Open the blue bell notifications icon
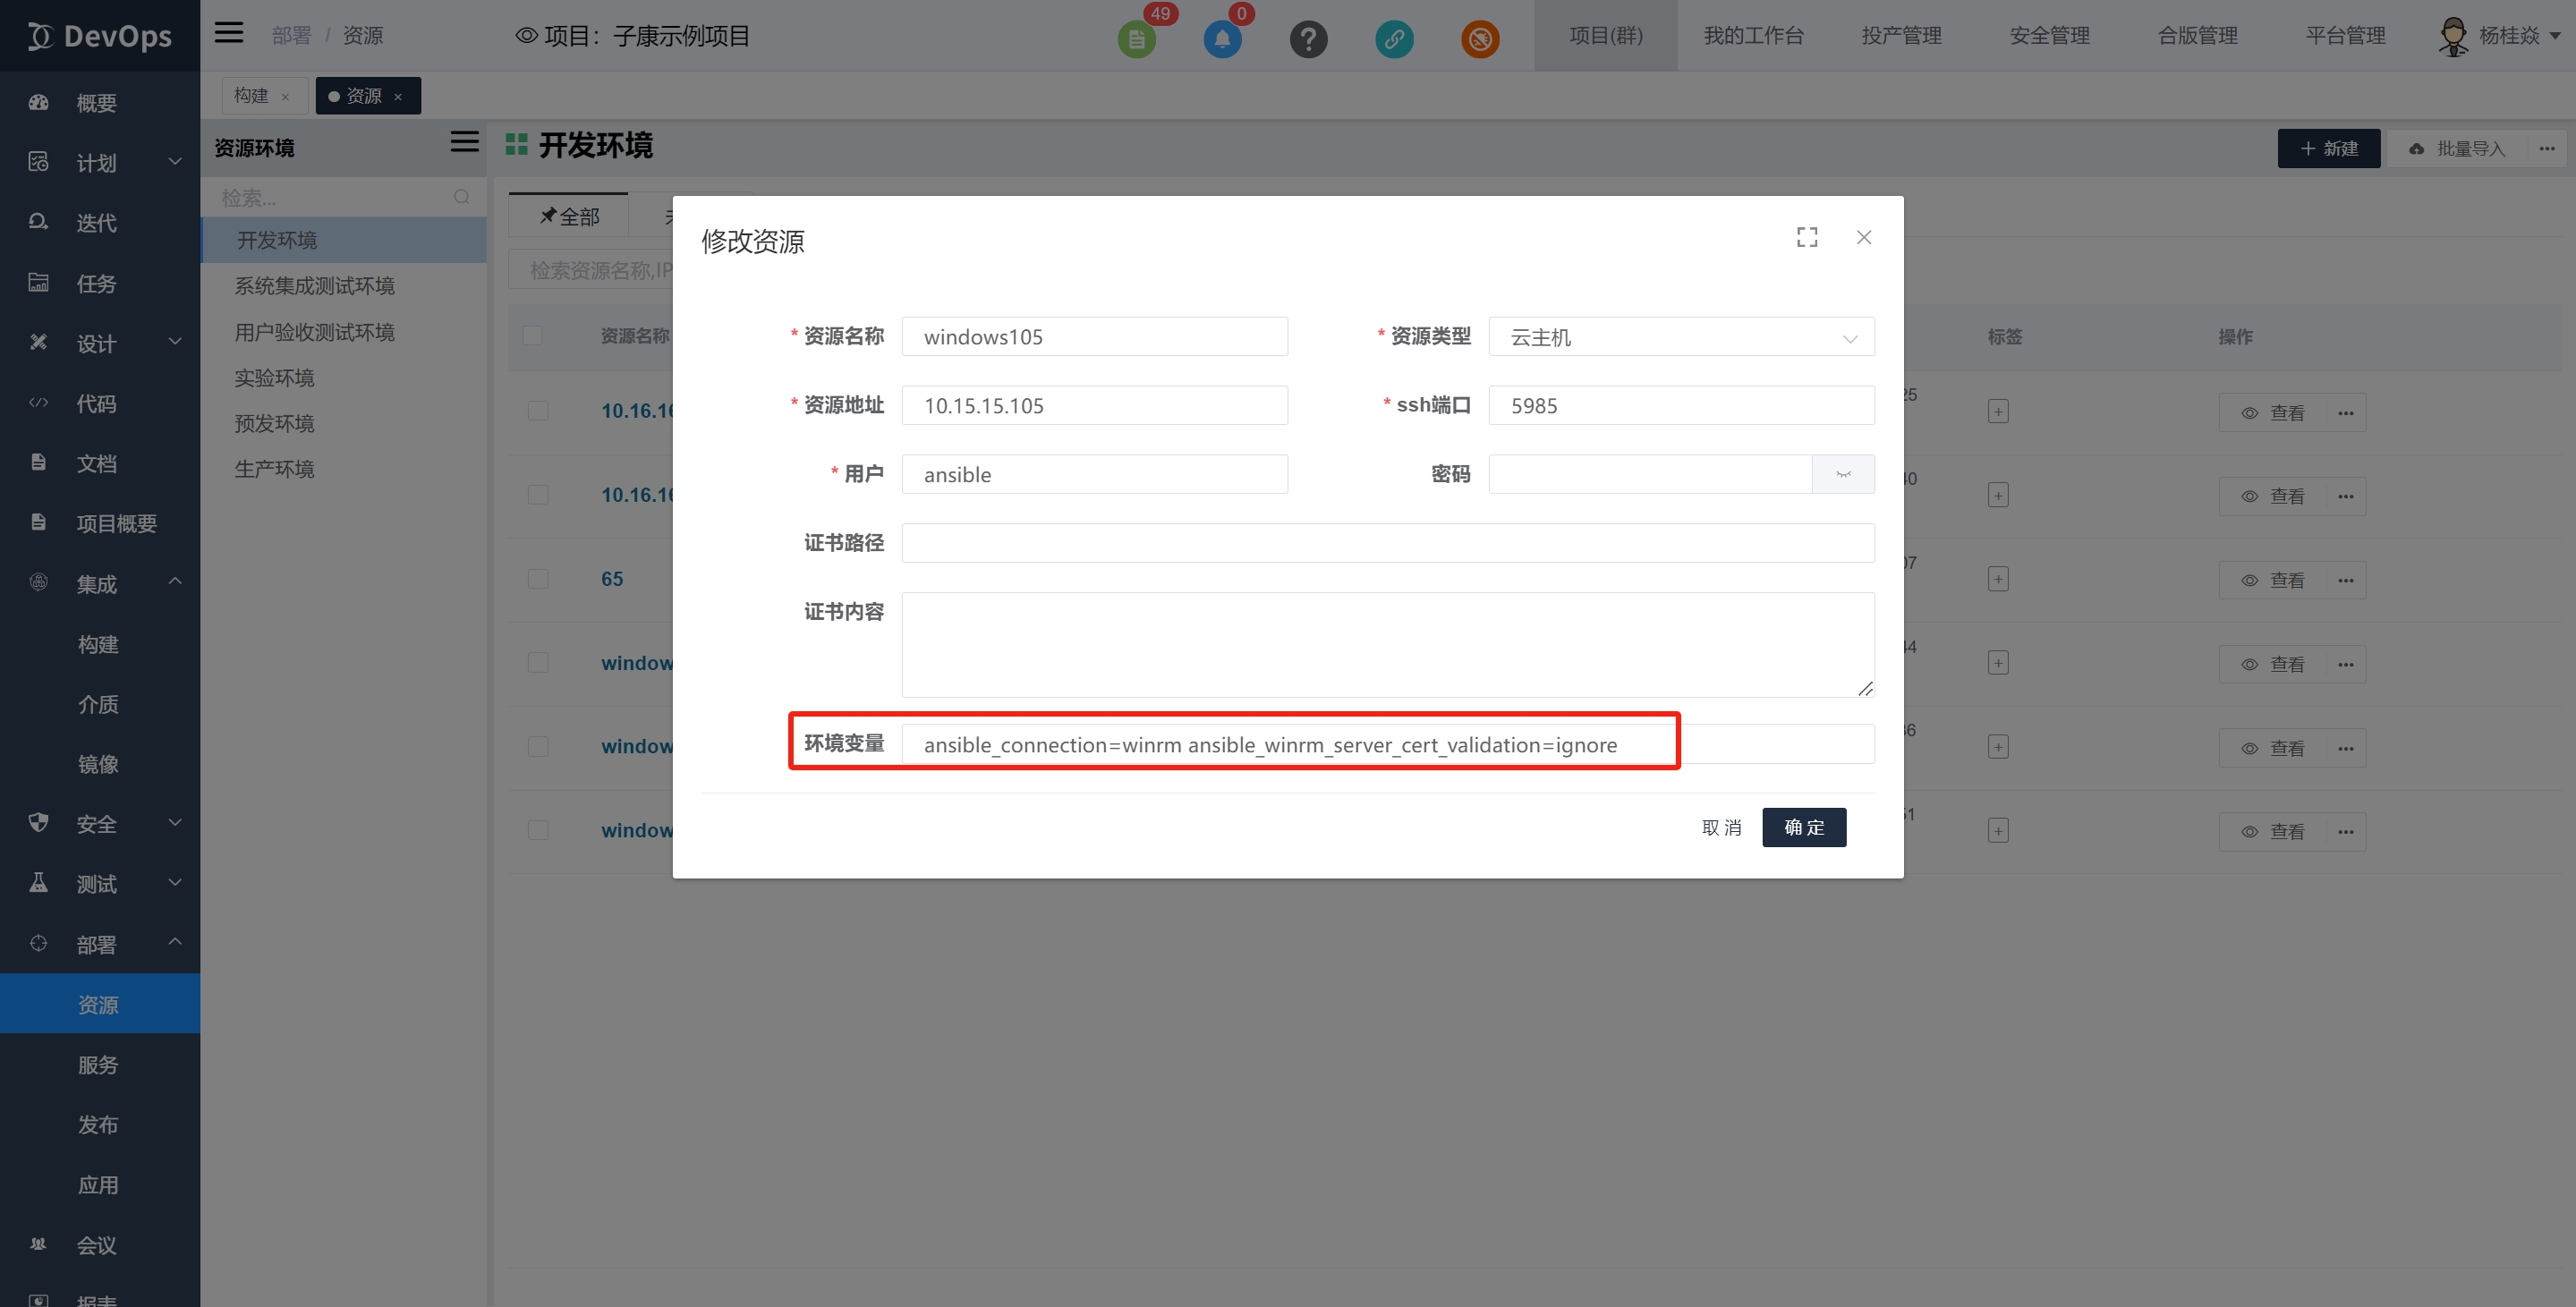 click(1222, 39)
